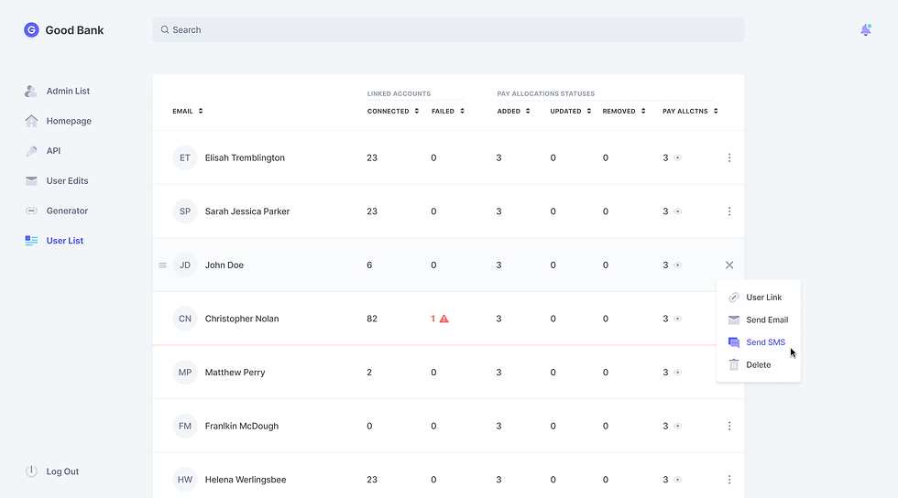The image size is (898, 498).
Task: Open User Edits text in the sidebar
Action: [x=67, y=181]
